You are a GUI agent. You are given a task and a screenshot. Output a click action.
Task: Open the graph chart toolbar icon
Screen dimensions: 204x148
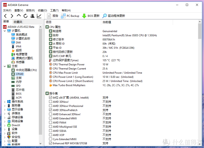point(39,16)
